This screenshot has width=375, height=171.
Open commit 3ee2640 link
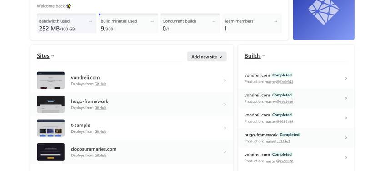click(x=286, y=101)
